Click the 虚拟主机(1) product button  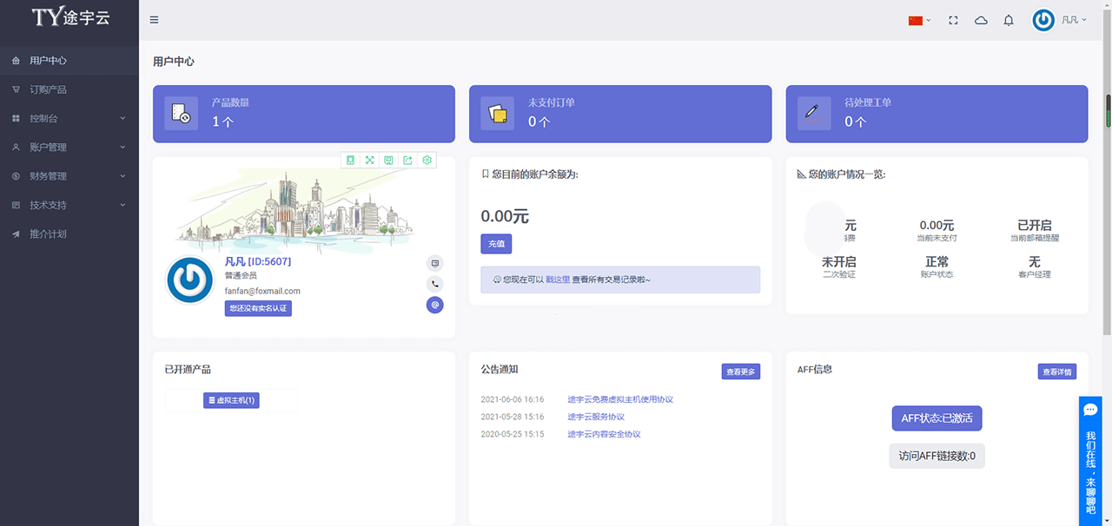coord(232,400)
